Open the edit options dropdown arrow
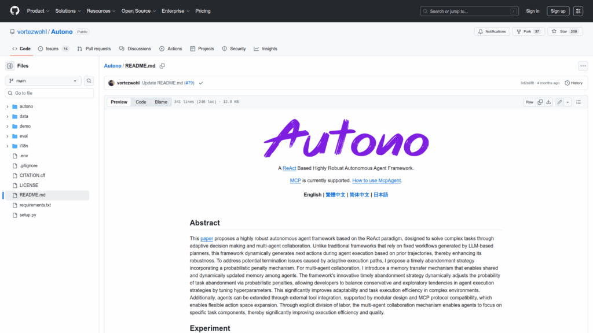Image resolution: width=593 pixels, height=333 pixels. 568,102
